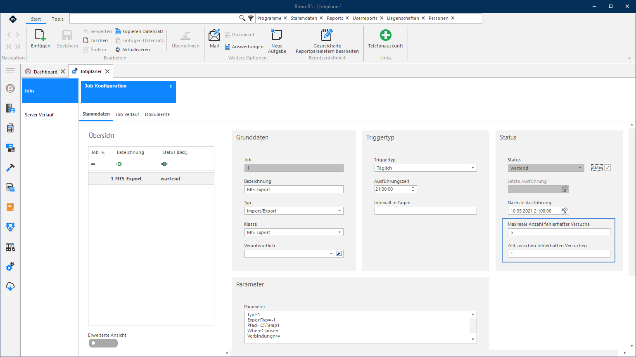The width and height of the screenshot is (636, 357).
Task: Click the magnifier search icon
Action: pyautogui.click(x=242, y=18)
